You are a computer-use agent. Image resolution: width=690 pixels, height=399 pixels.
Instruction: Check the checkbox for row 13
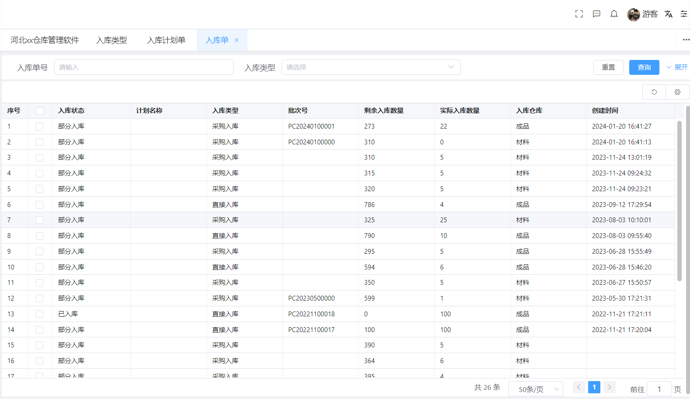[40, 314]
